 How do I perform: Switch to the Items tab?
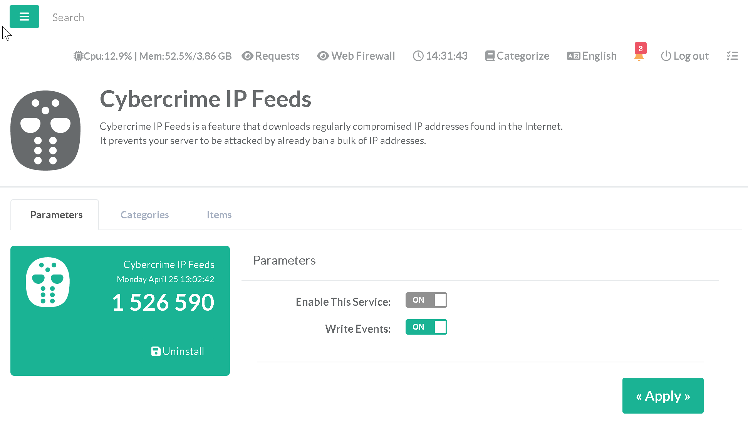point(219,215)
